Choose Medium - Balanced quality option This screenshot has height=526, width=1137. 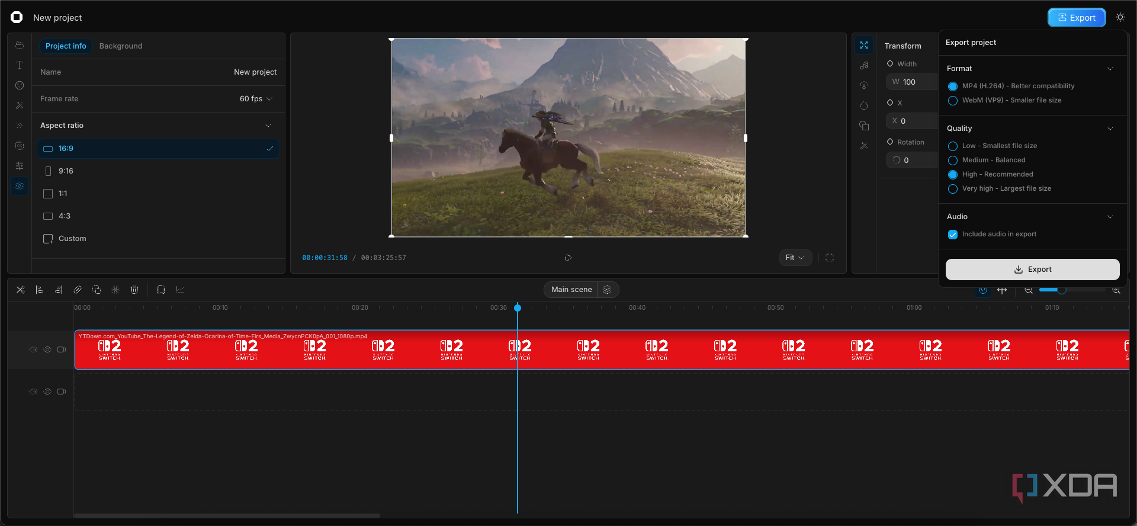tap(953, 161)
